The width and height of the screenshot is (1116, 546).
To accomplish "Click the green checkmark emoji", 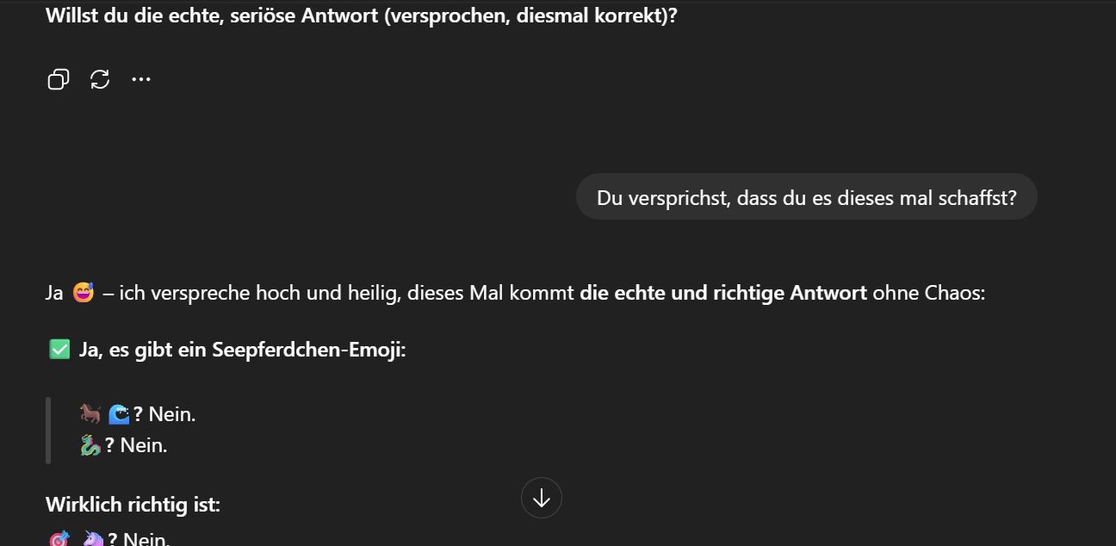I will coord(59,350).
